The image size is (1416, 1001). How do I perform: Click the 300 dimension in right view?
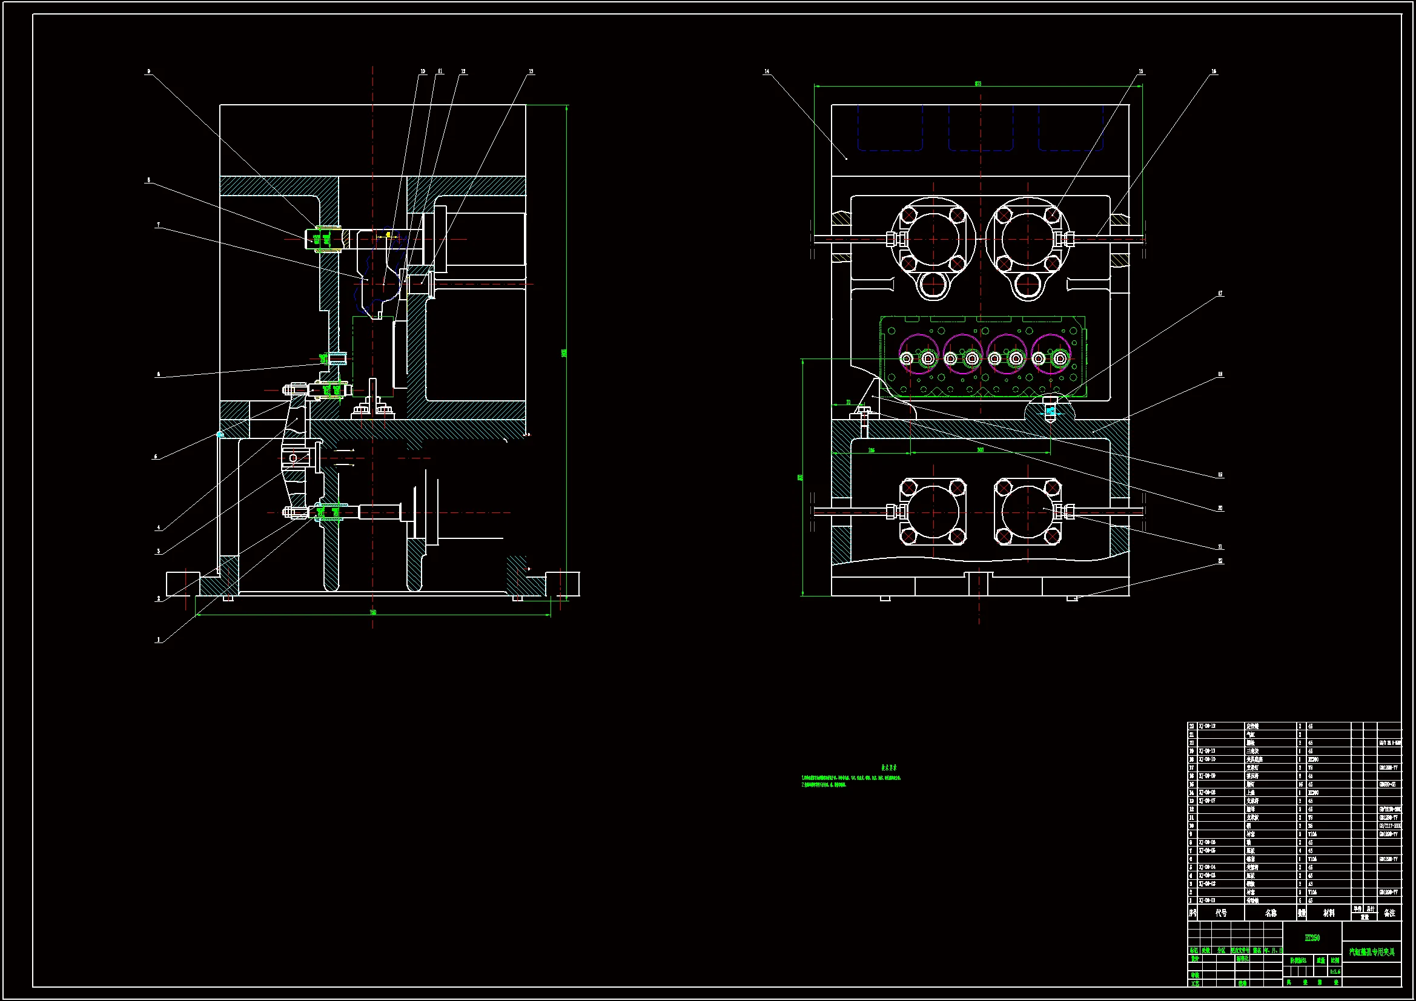[x=980, y=450]
